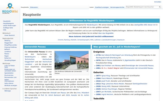Open the Versionsgeschichte tab

coord(117,7)
